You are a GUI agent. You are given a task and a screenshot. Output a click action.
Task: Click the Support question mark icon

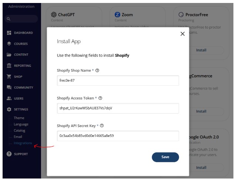pos(9,154)
